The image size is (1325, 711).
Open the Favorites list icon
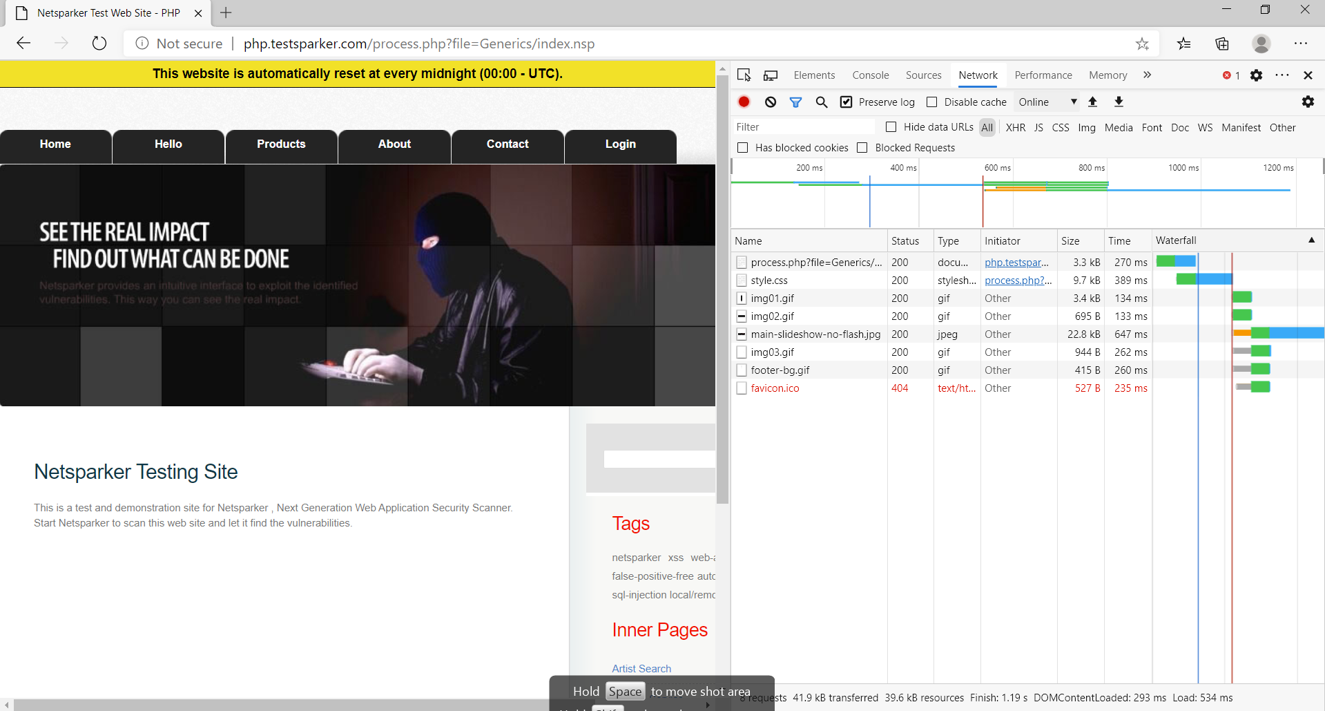click(x=1184, y=44)
